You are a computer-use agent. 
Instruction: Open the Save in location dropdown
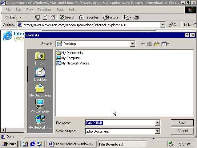click(x=132, y=44)
